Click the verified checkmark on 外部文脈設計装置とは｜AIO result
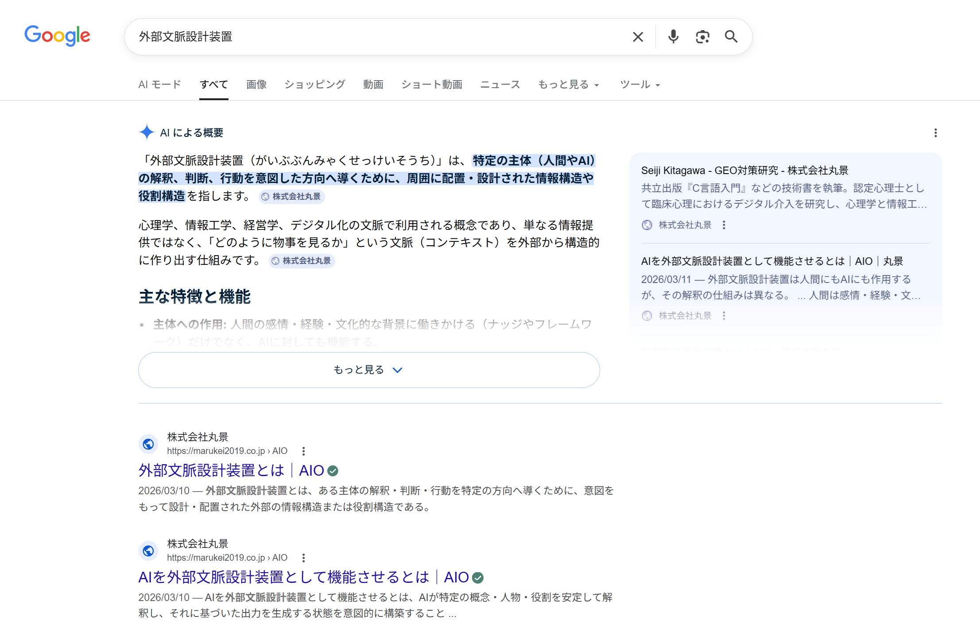Image resolution: width=980 pixels, height=636 pixels. tap(333, 471)
